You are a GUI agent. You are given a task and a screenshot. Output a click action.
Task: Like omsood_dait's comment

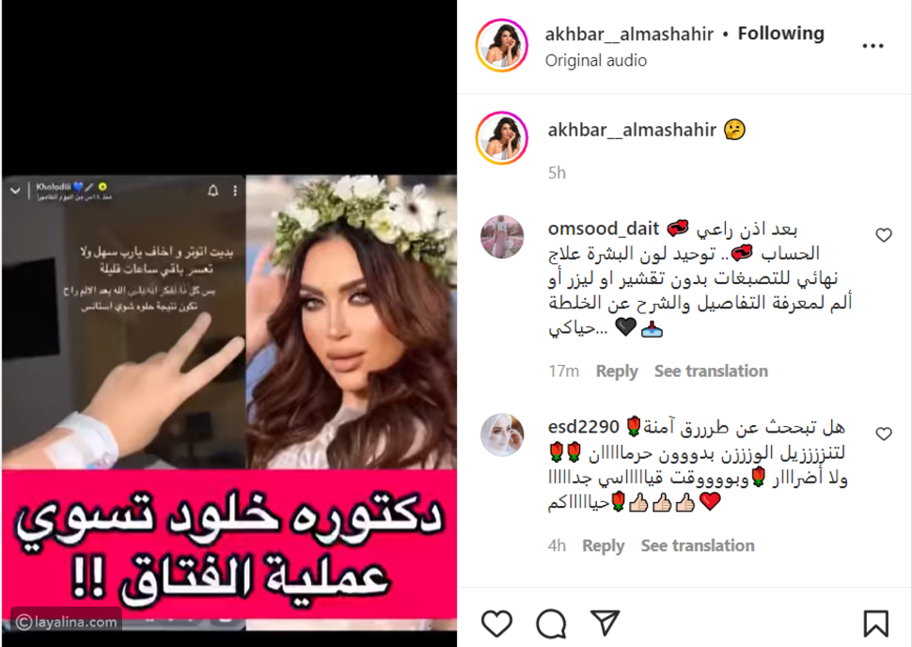coord(884,234)
